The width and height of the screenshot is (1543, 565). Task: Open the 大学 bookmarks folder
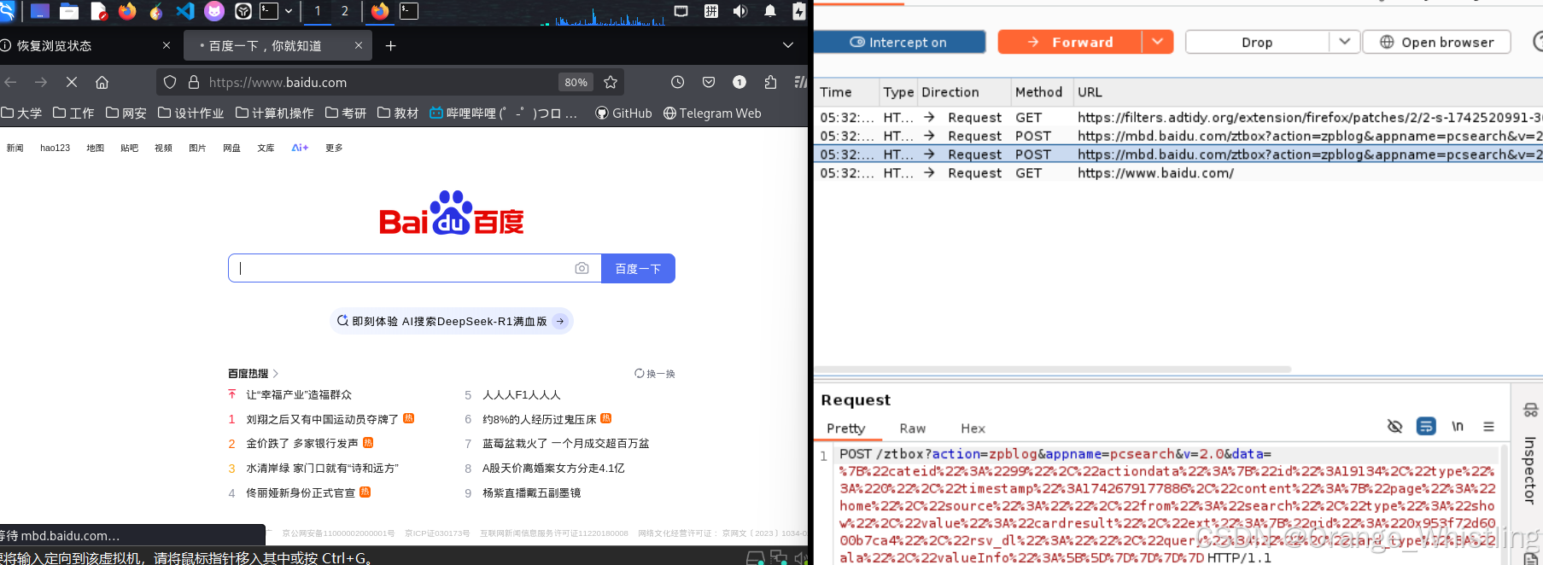[22, 113]
